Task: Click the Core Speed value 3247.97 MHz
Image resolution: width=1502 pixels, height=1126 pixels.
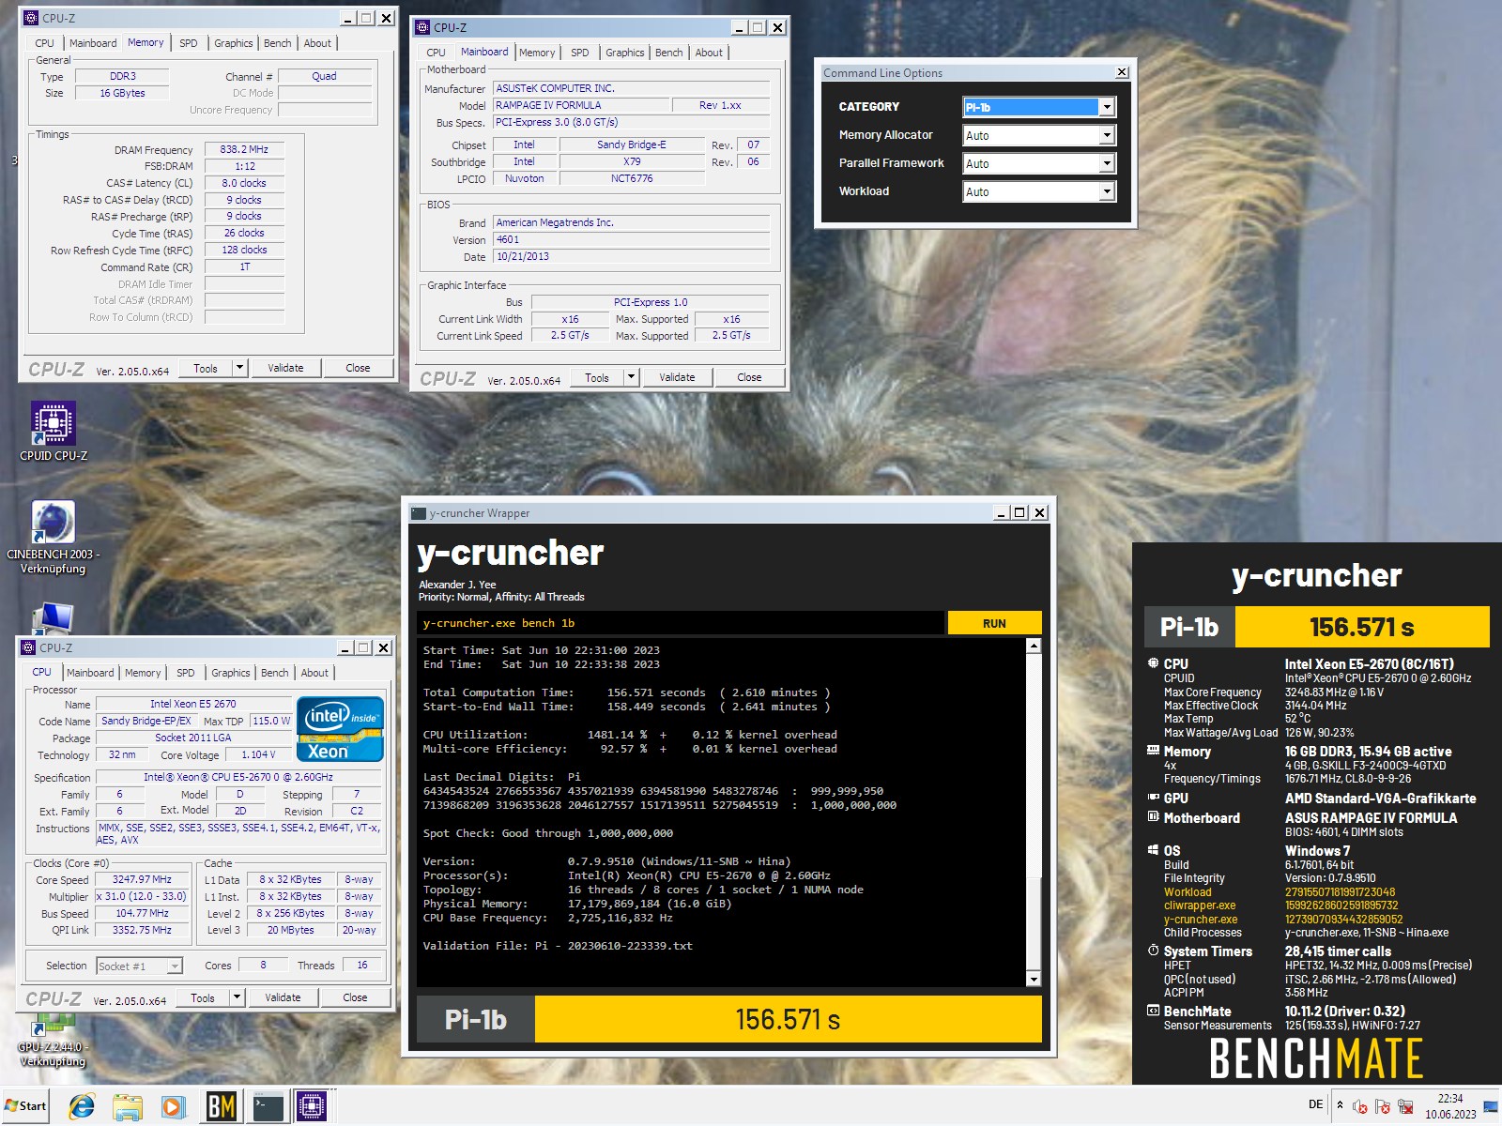Action: [x=142, y=880]
